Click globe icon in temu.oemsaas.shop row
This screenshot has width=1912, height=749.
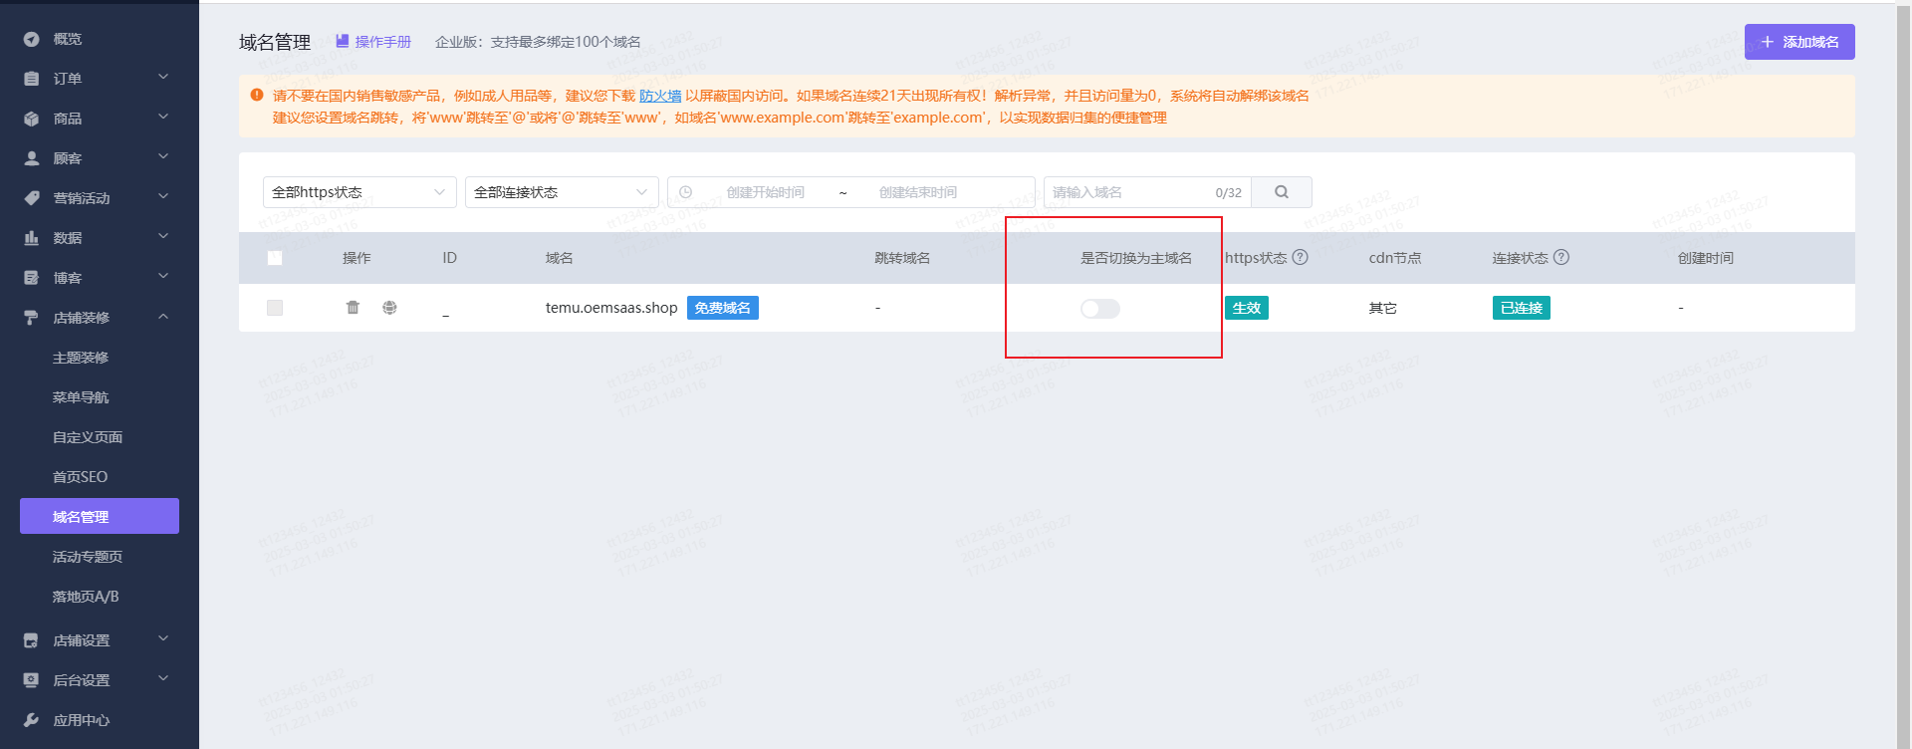pos(389,308)
